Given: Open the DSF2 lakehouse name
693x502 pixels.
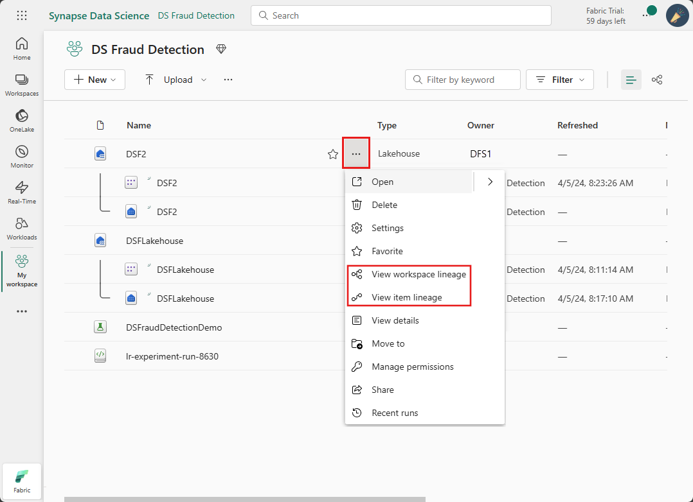Looking at the screenshot, I should [x=136, y=154].
